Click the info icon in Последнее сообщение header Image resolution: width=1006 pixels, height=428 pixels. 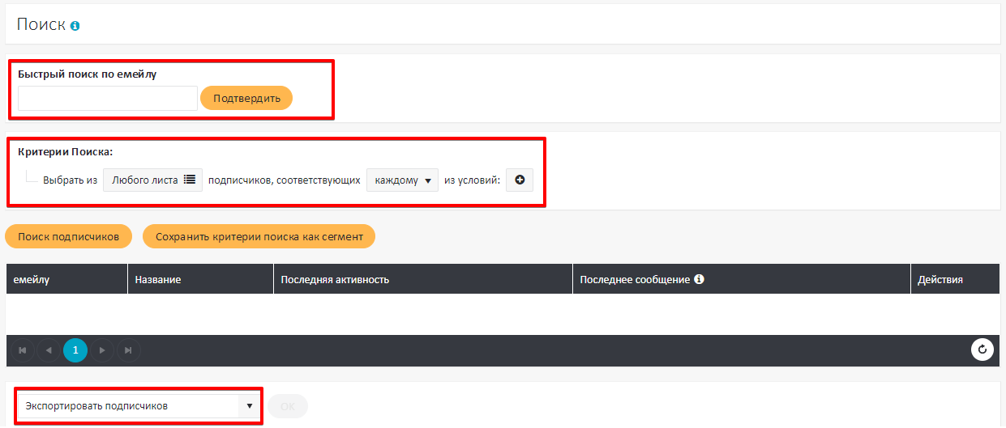pyautogui.click(x=700, y=279)
